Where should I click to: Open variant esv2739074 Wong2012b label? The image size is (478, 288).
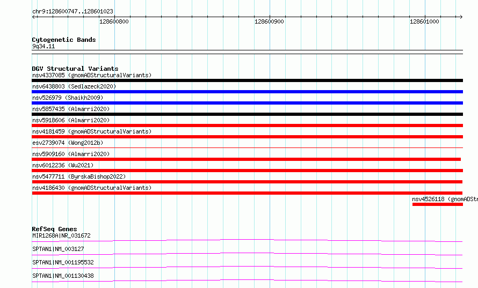pyautogui.click(x=68, y=143)
